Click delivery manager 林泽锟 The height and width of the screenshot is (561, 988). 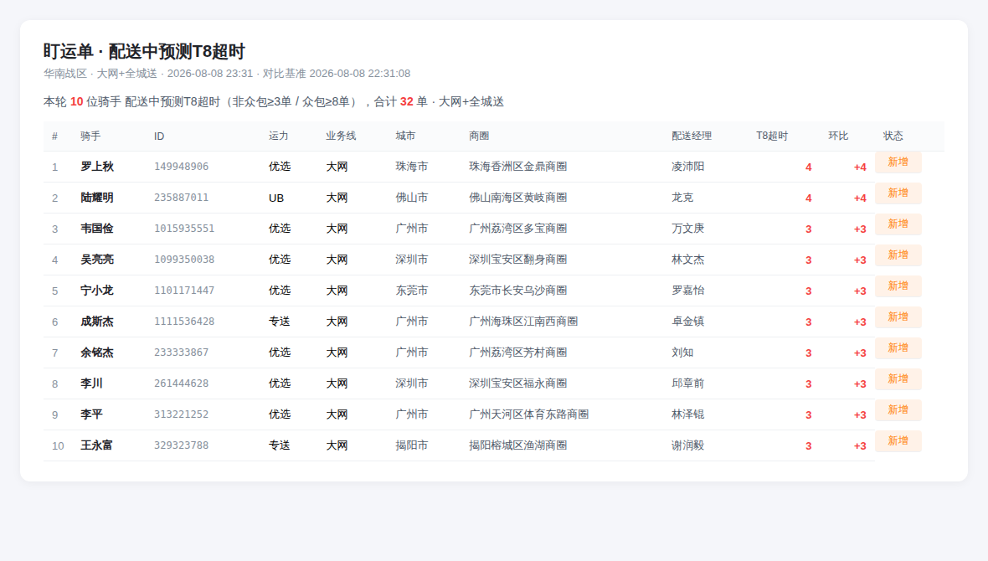point(688,414)
